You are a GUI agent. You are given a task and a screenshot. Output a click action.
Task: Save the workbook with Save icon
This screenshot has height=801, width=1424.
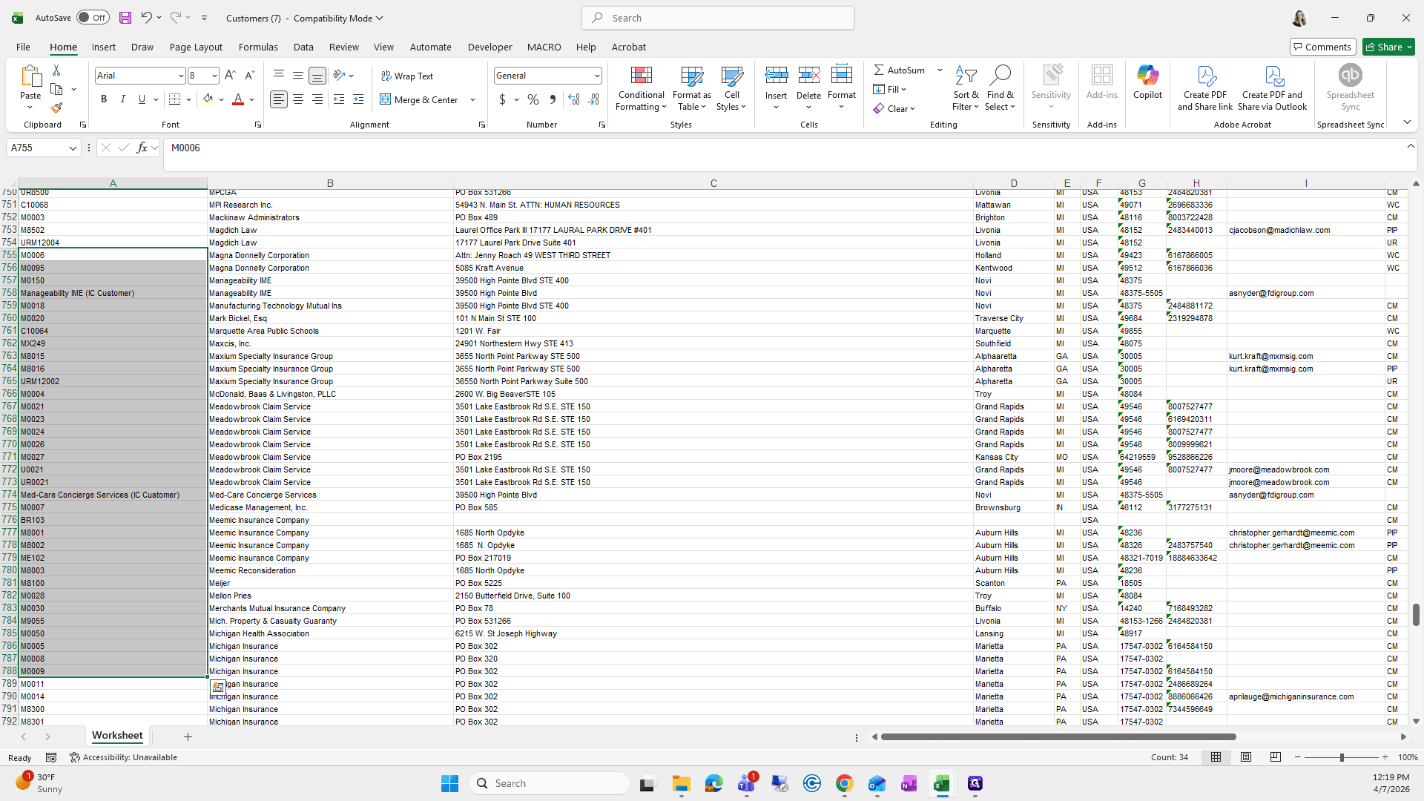[125, 18]
